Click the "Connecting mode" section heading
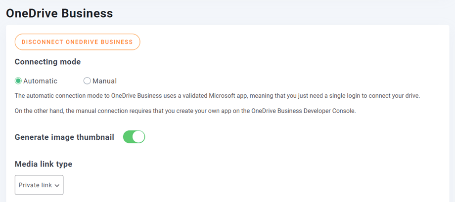455x202 pixels. point(47,62)
